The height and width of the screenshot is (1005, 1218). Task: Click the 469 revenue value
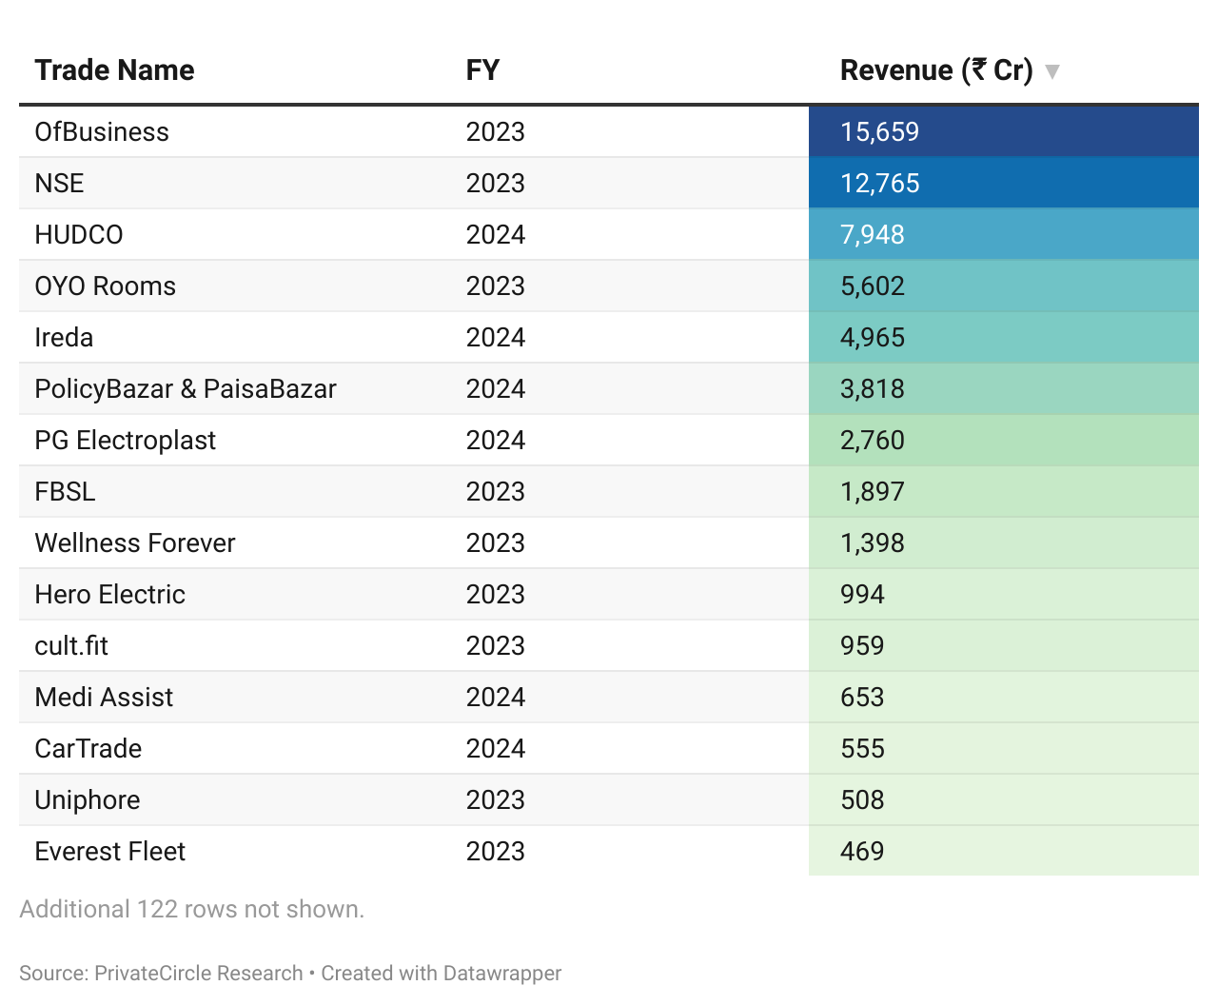(862, 852)
